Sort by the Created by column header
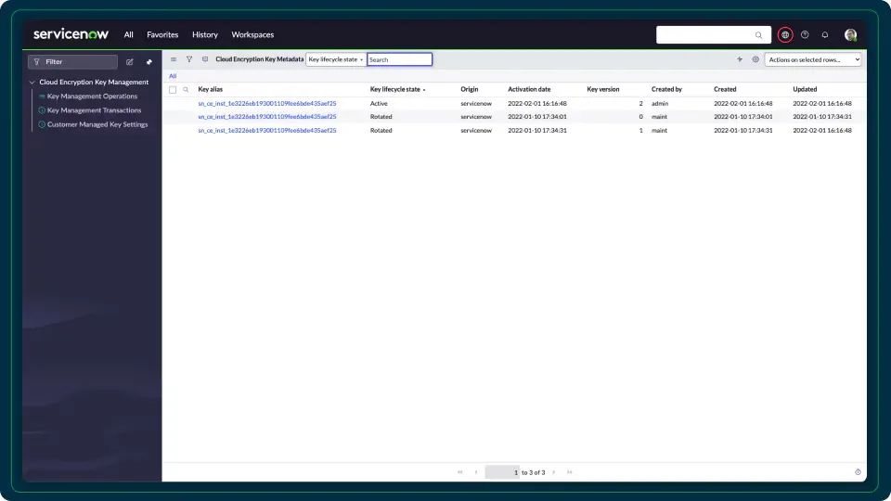This screenshot has width=891, height=501. click(x=666, y=89)
